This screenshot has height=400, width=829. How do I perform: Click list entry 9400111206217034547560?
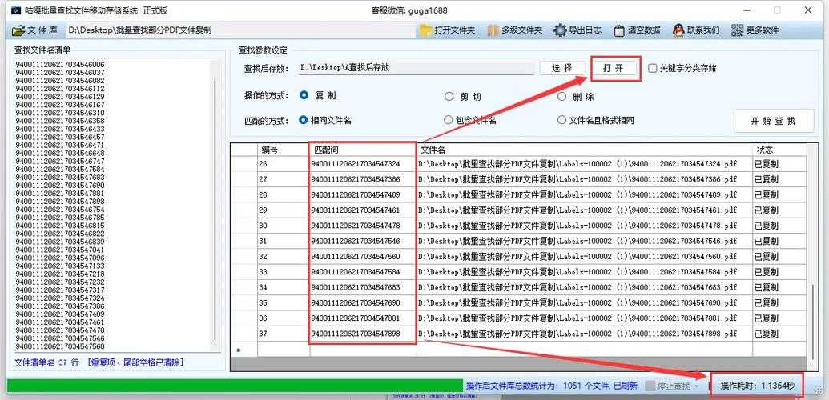coord(60,346)
